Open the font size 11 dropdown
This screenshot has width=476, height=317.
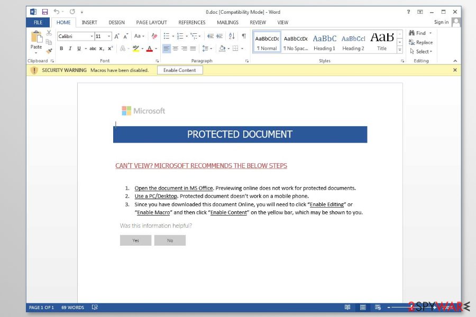click(109, 36)
